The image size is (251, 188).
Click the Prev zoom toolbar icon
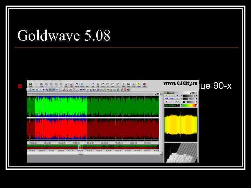coord(103,85)
